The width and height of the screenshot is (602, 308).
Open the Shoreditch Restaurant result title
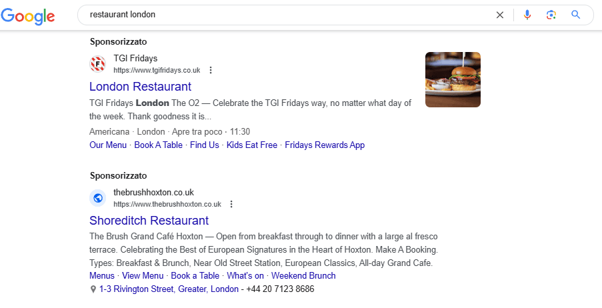click(x=149, y=221)
